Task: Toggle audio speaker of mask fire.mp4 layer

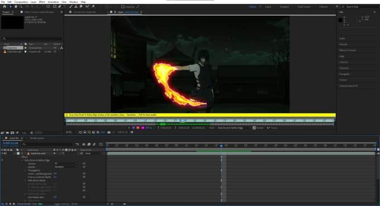Action: 5,153
